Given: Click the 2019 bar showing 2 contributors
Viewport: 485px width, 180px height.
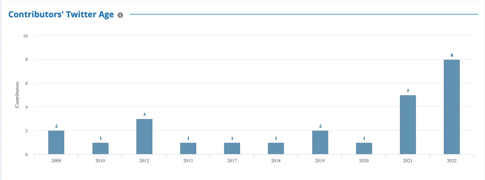Looking at the screenshot, I should click(x=320, y=142).
